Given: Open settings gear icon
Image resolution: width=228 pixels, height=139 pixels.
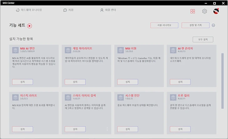Looking at the screenshot, I should (205, 11).
